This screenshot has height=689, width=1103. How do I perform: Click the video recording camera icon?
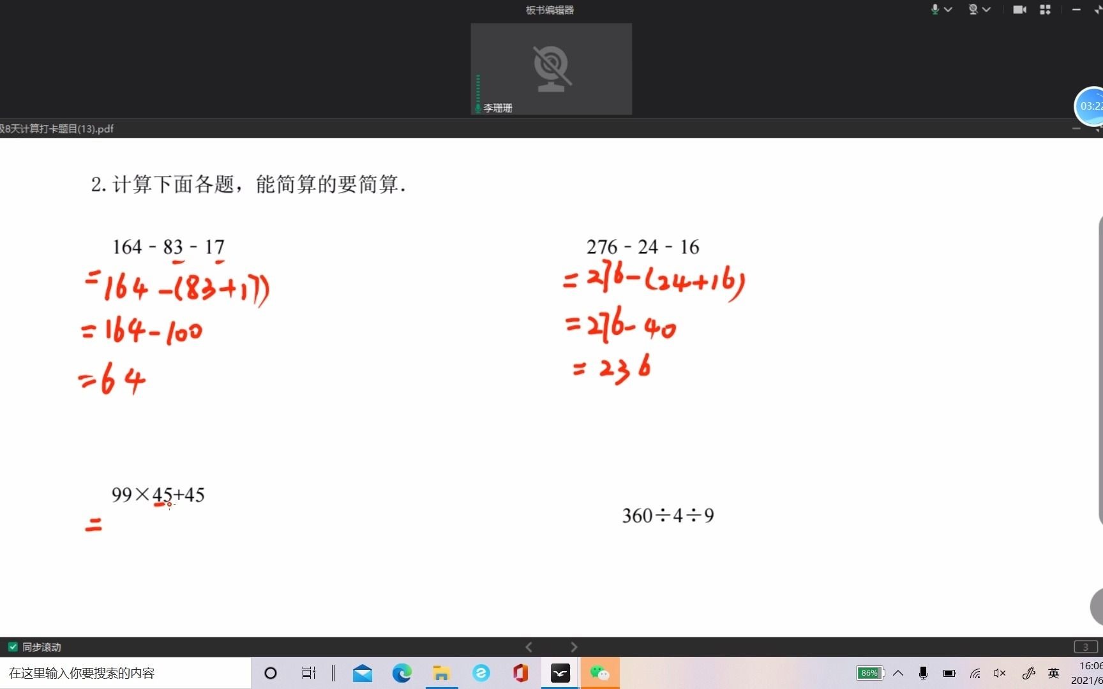click(x=1019, y=10)
